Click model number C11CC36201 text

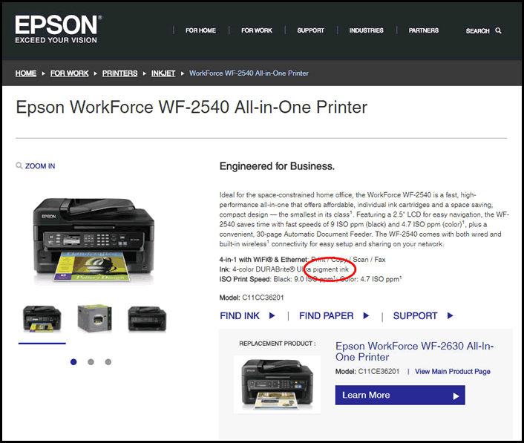pyautogui.click(x=263, y=298)
